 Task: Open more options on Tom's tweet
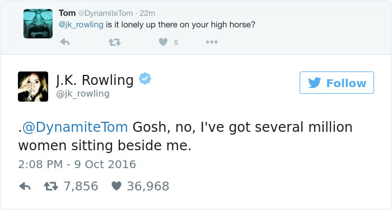tap(212, 42)
